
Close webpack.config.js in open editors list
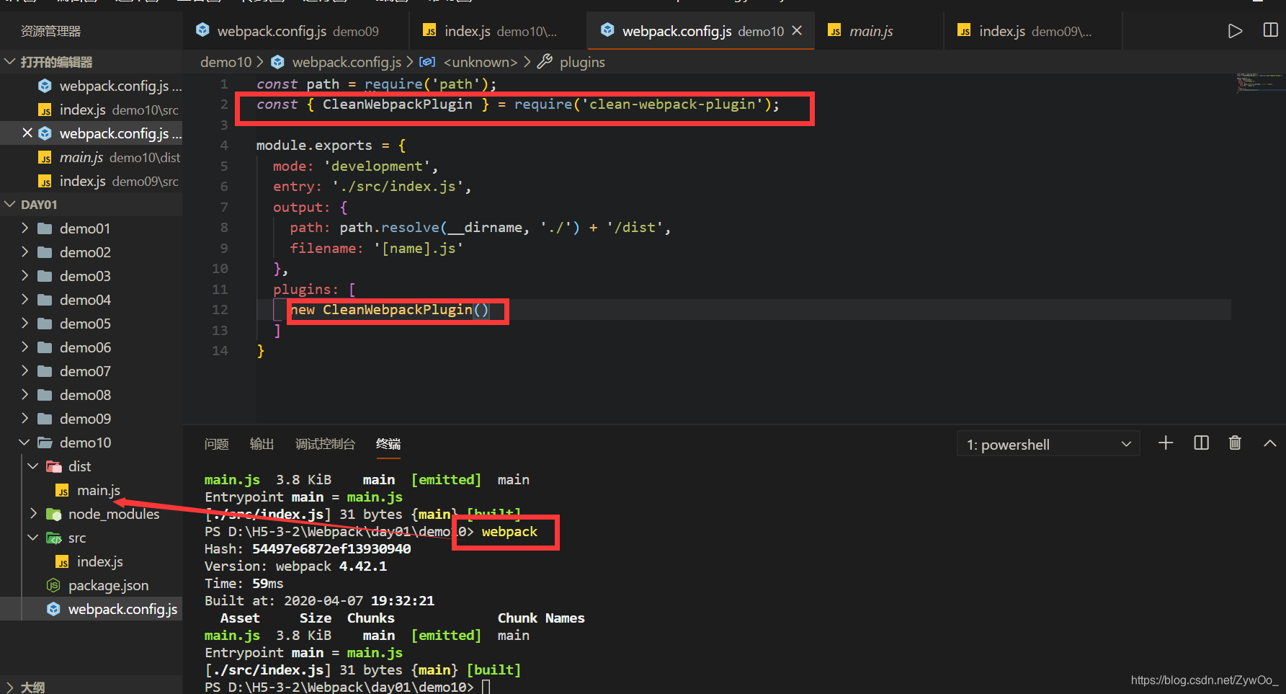[27, 133]
